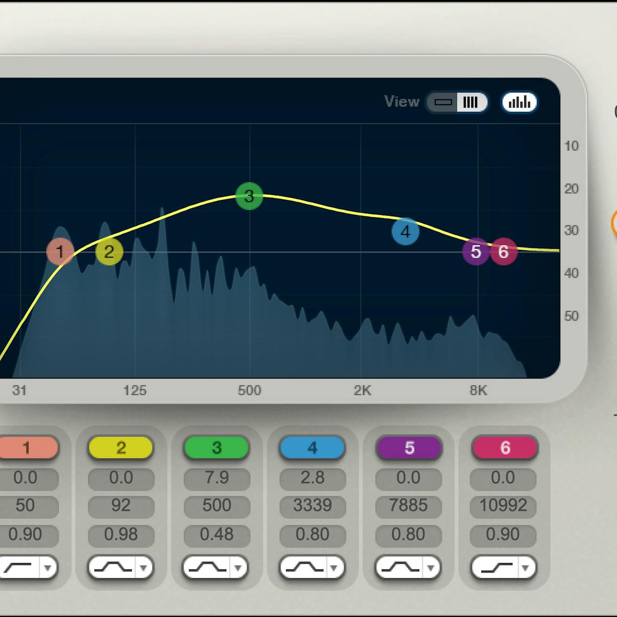Select node 3 on the yellow EQ curve
This screenshot has height=617, width=617.
tap(248, 196)
